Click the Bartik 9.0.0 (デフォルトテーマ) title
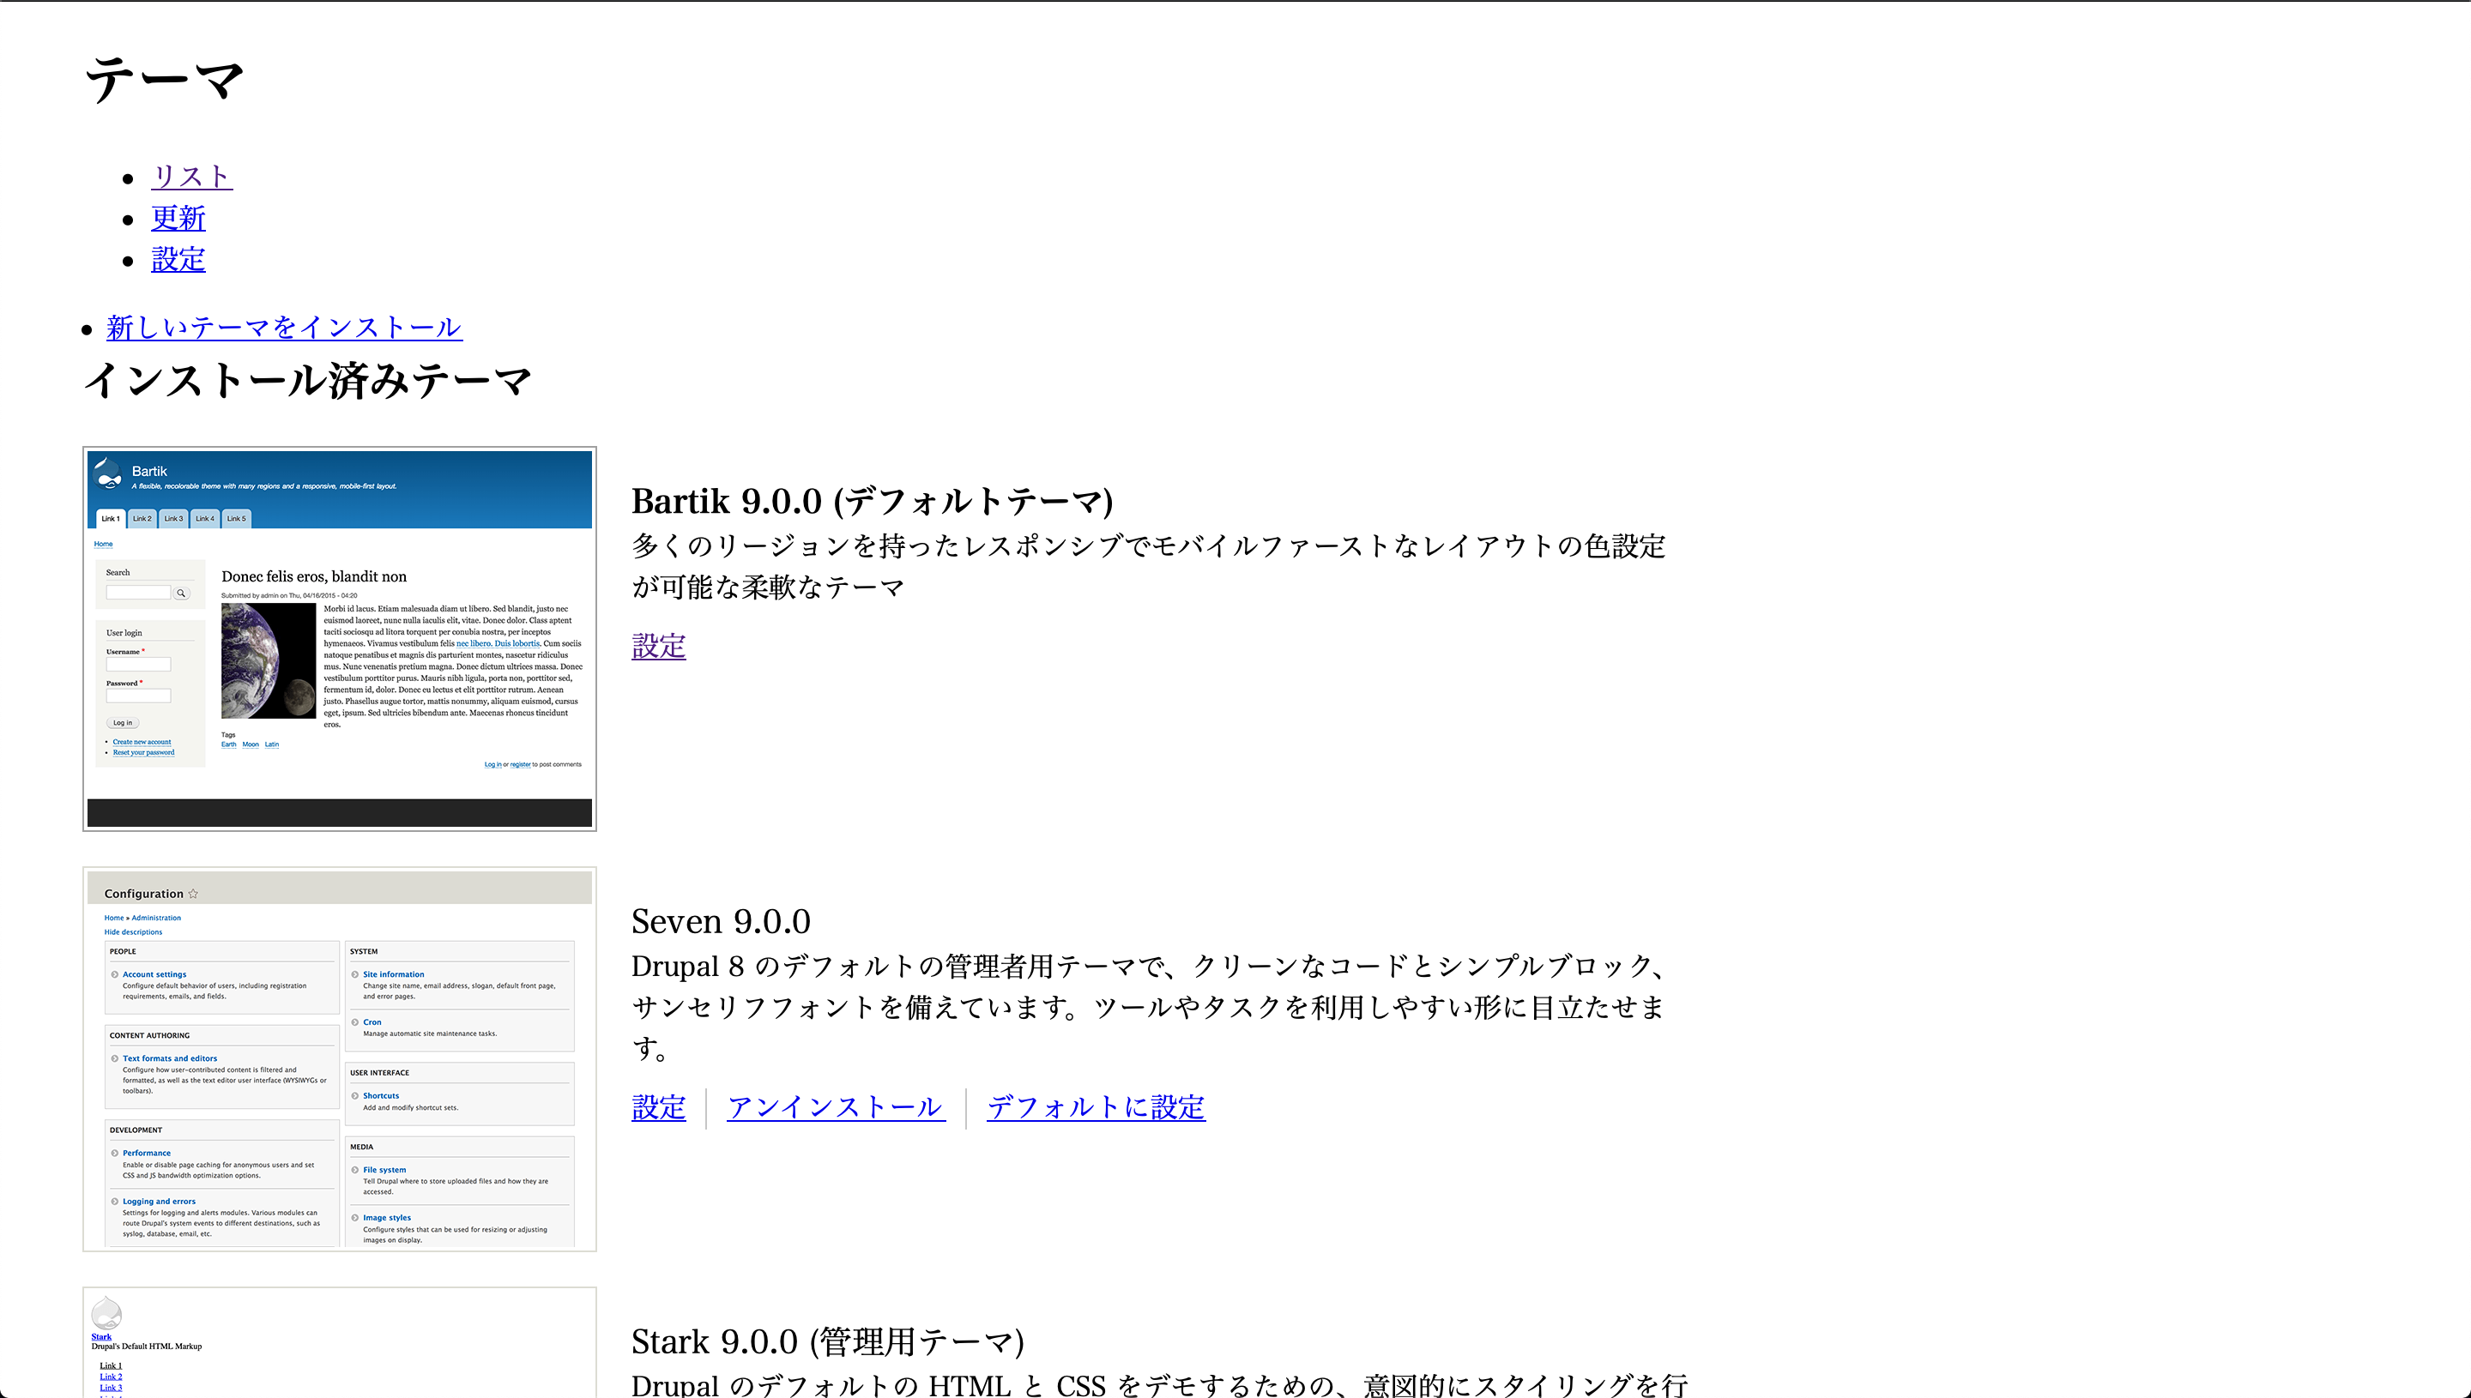2471x1398 pixels. 872,501
